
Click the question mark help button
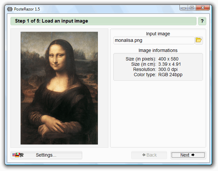click(x=202, y=21)
